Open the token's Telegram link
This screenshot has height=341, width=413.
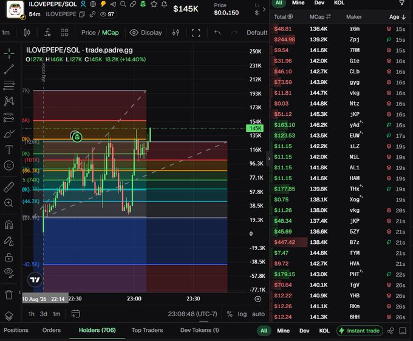[113, 4]
